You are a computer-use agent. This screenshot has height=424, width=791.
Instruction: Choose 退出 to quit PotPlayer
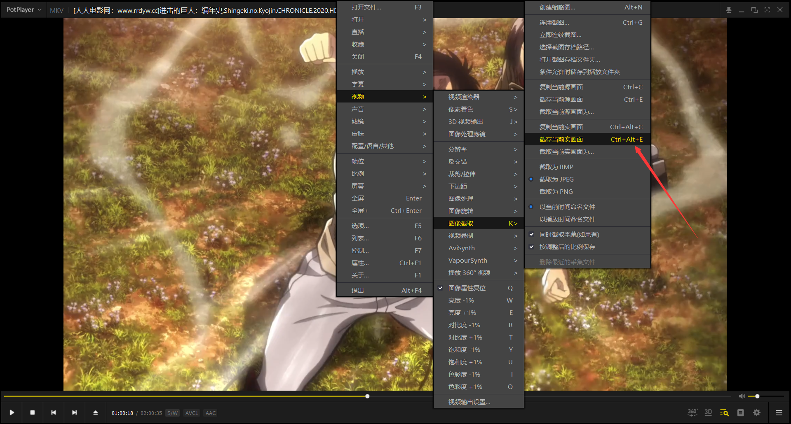click(385, 290)
